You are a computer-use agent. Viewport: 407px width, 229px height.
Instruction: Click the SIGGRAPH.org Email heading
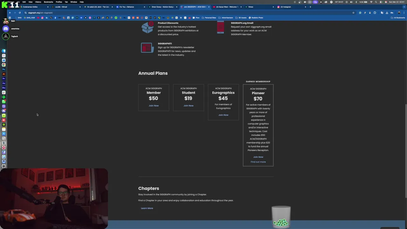click(242, 23)
